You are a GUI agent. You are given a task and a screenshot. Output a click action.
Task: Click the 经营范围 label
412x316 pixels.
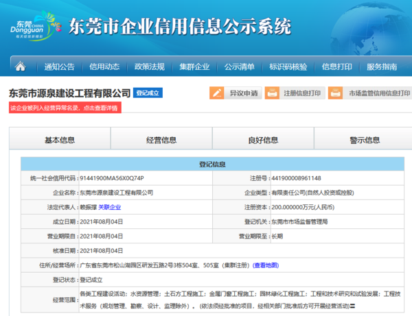point(66,300)
